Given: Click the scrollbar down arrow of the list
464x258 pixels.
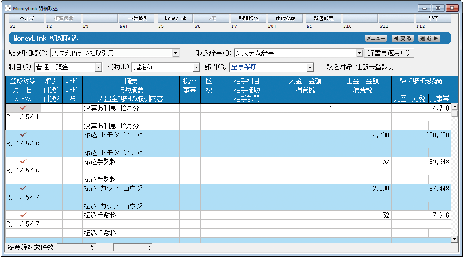Looking at the screenshot, I should (455, 239).
